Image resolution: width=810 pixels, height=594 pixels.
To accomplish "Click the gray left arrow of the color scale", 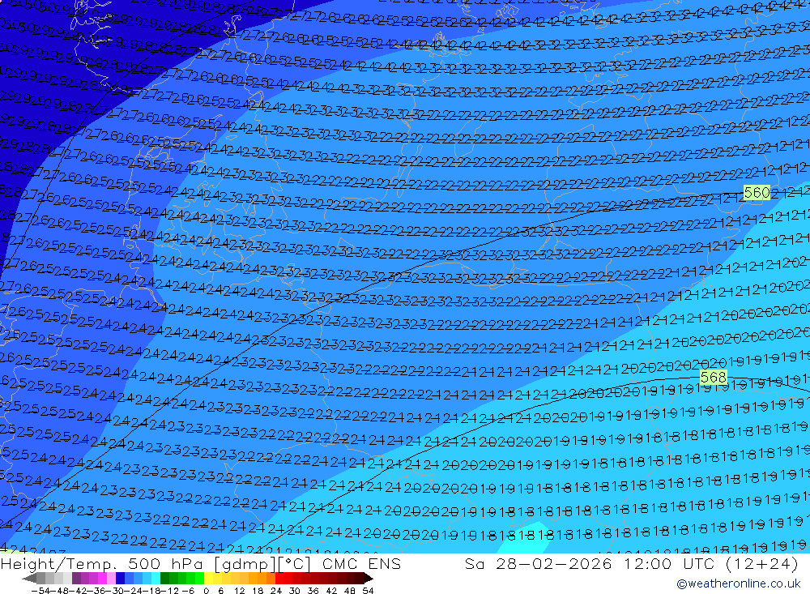I will (x=29, y=579).
